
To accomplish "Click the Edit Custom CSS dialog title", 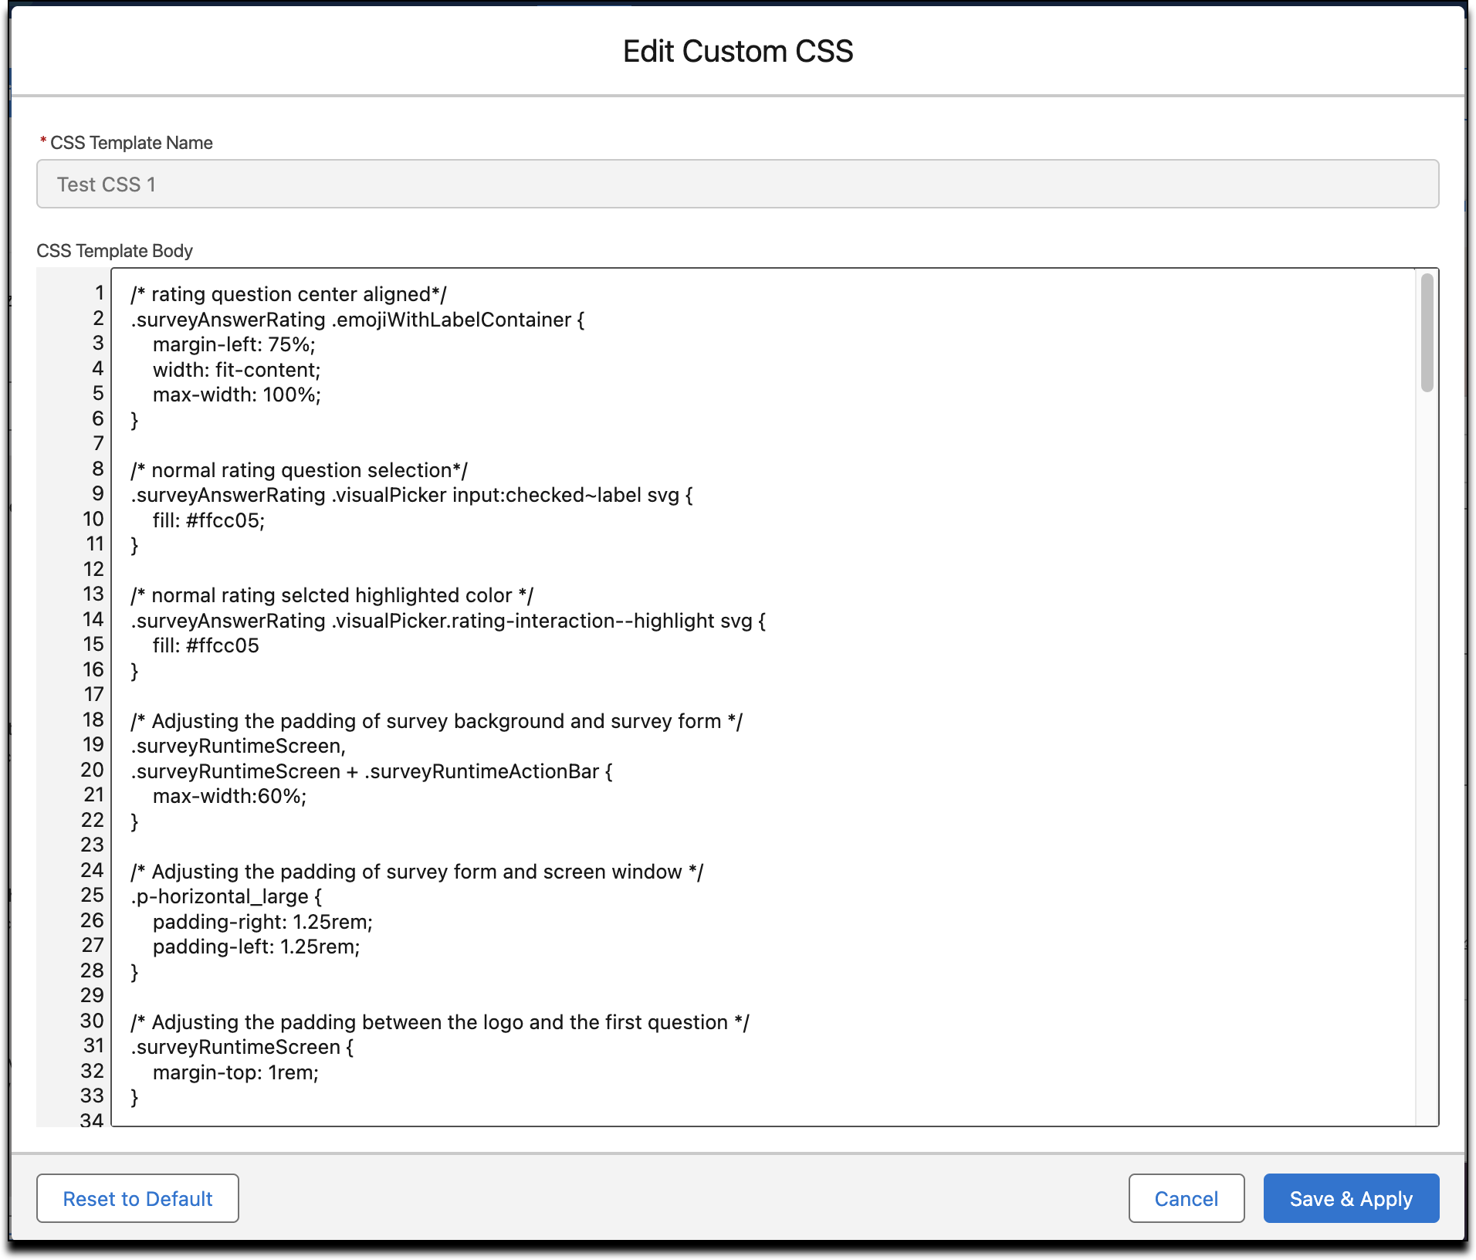I will (x=738, y=51).
